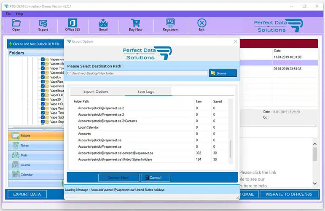The height and width of the screenshot is (211, 325).
Task: Uncheck the Vapemobil folder checkbox
Action: pyautogui.click(x=43, y=73)
